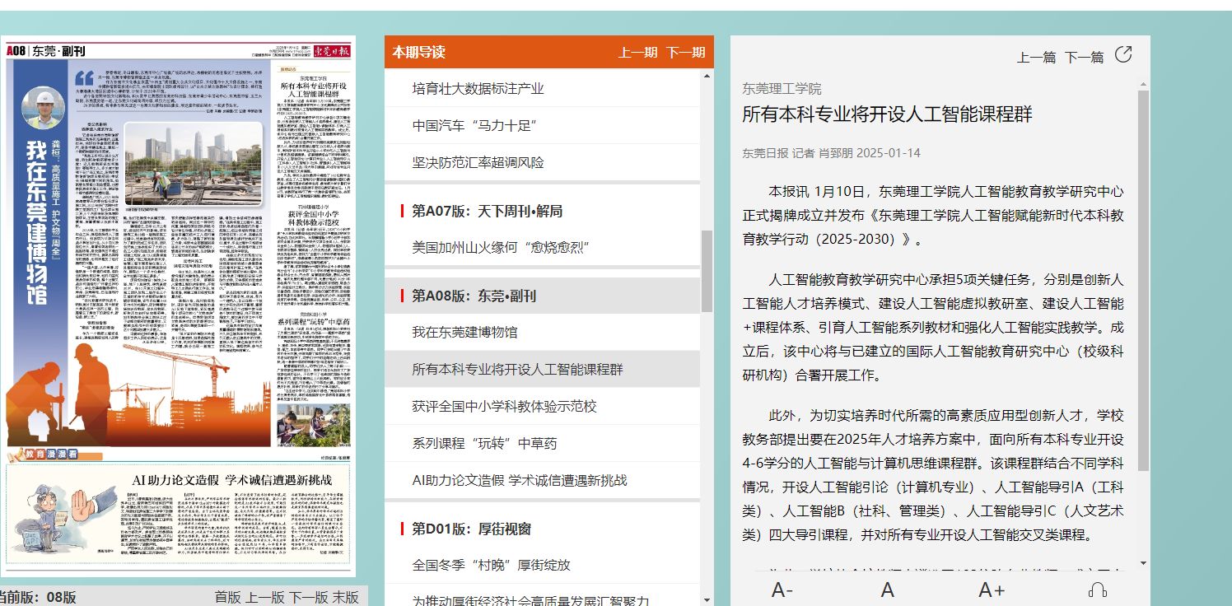The width and height of the screenshot is (1232, 606).
Task: Open next article 下一篇
Action: (x=1084, y=57)
